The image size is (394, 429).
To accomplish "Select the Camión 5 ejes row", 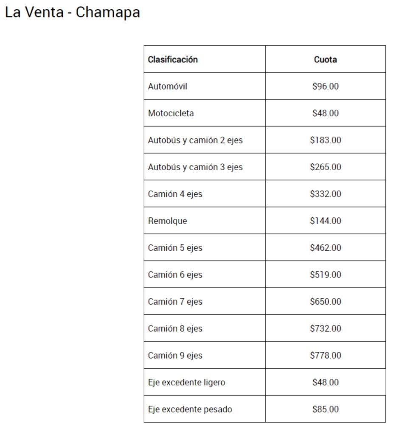I will tap(265, 248).
